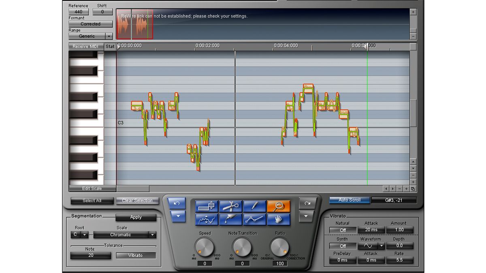Choose the edit pitch tool with arrows
Viewport: 486px width, 273px height.
tap(206, 206)
